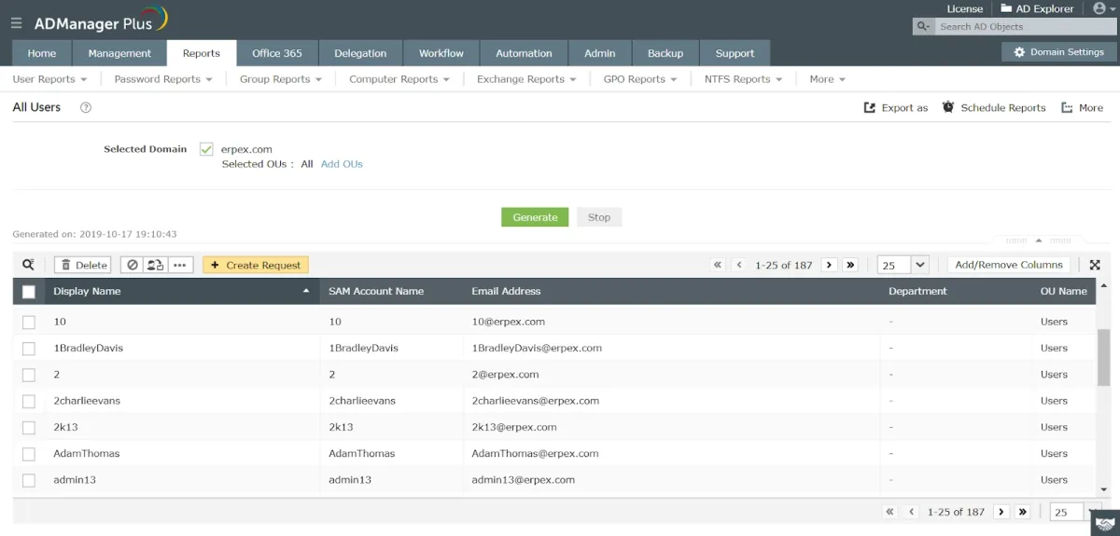
Task: Open the user account profile menu
Action: coord(1102,8)
